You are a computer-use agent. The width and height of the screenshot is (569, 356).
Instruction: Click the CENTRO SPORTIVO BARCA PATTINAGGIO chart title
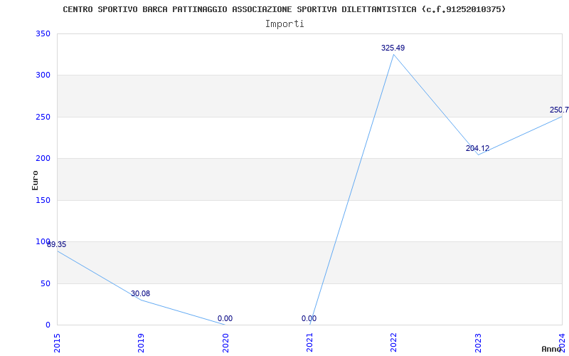point(284,9)
